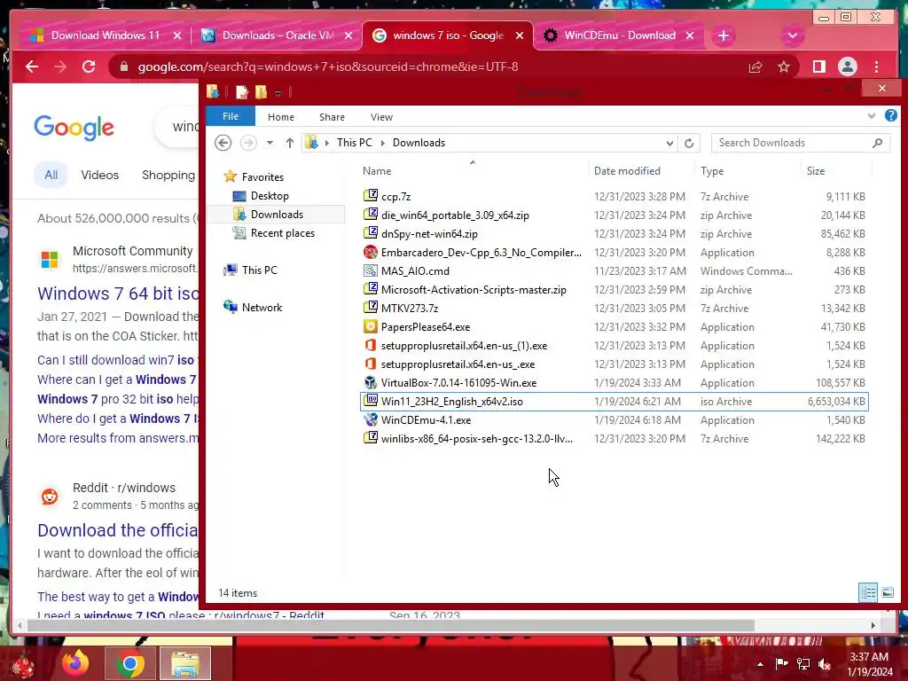Open the ccp.7z archive file icon
This screenshot has width=908, height=681.
click(x=371, y=196)
